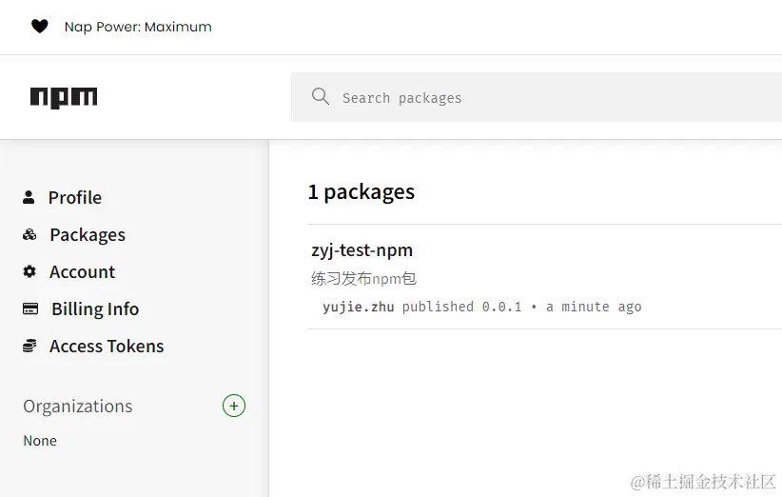Click the Billing Info card icon
Viewport: 782px width, 497px height.
(30, 308)
